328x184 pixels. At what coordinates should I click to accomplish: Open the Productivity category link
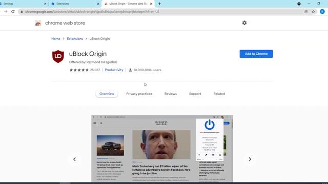point(114,70)
